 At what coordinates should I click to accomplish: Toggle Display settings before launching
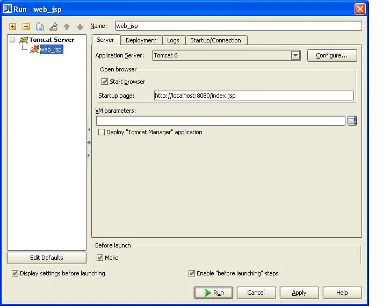(15, 273)
